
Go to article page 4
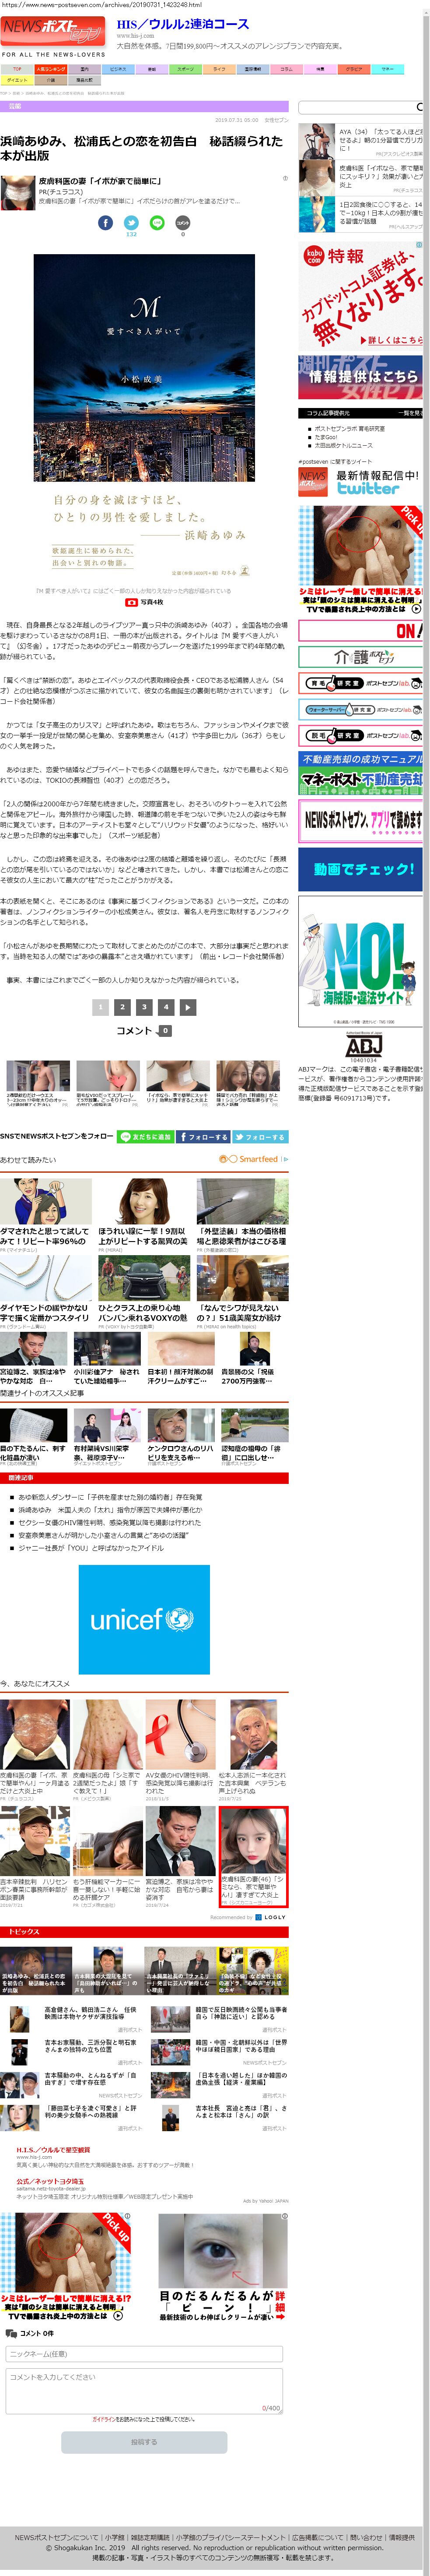tap(167, 1007)
